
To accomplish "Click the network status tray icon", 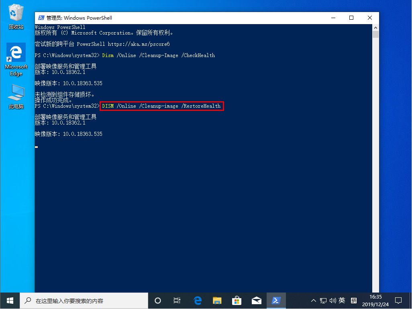I will point(323,301).
